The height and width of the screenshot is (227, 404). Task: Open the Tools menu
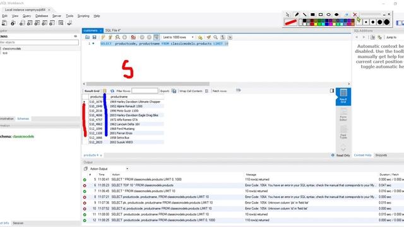coord(69,16)
